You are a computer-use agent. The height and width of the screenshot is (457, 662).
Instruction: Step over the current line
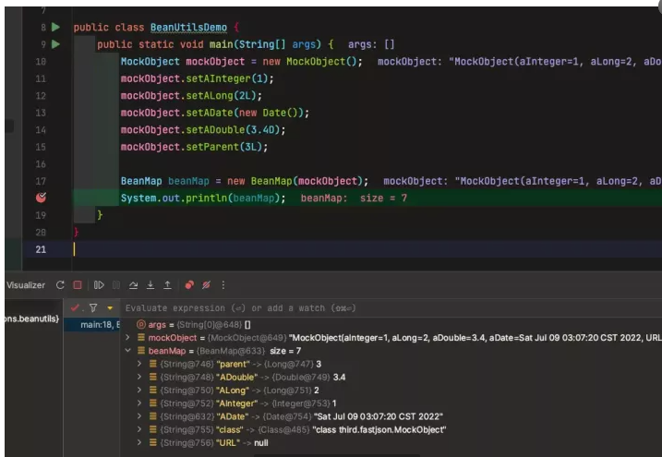[133, 285]
